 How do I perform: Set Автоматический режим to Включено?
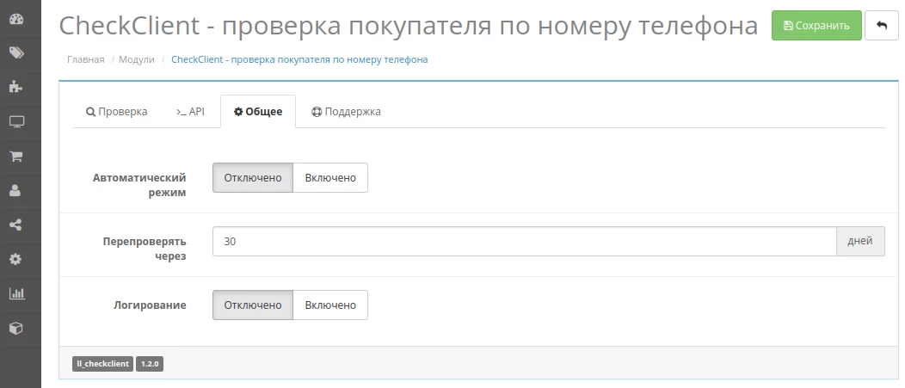(330, 177)
